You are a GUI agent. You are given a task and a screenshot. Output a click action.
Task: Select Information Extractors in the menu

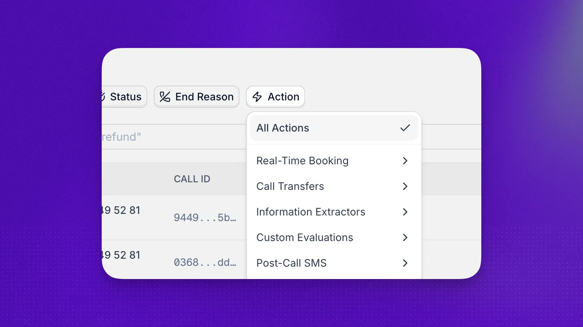pyautogui.click(x=334, y=212)
